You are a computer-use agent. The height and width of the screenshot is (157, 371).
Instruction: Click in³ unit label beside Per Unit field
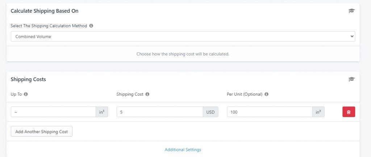pyautogui.click(x=318, y=112)
